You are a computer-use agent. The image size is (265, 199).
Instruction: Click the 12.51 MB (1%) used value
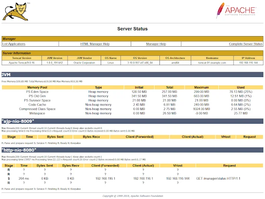pyautogui.click(x=241, y=96)
